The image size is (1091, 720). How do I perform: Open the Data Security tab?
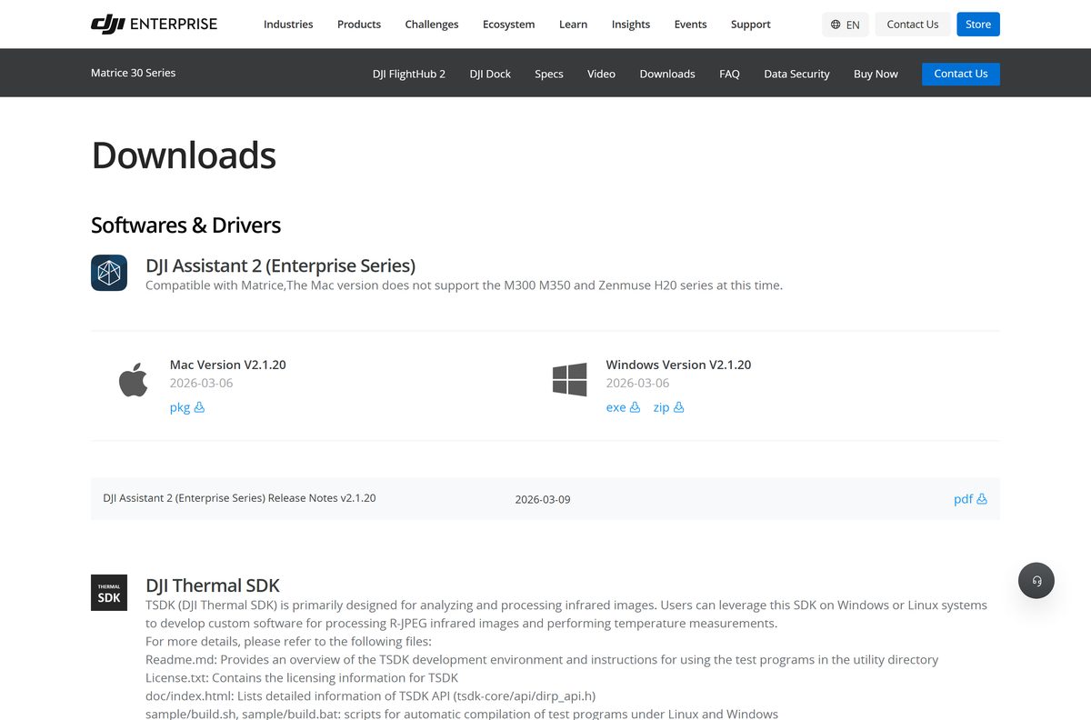tap(797, 74)
